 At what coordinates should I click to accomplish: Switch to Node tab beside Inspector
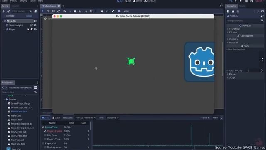(242, 6)
